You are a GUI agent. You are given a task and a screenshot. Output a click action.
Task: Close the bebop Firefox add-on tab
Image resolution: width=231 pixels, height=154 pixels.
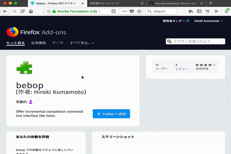83,3
